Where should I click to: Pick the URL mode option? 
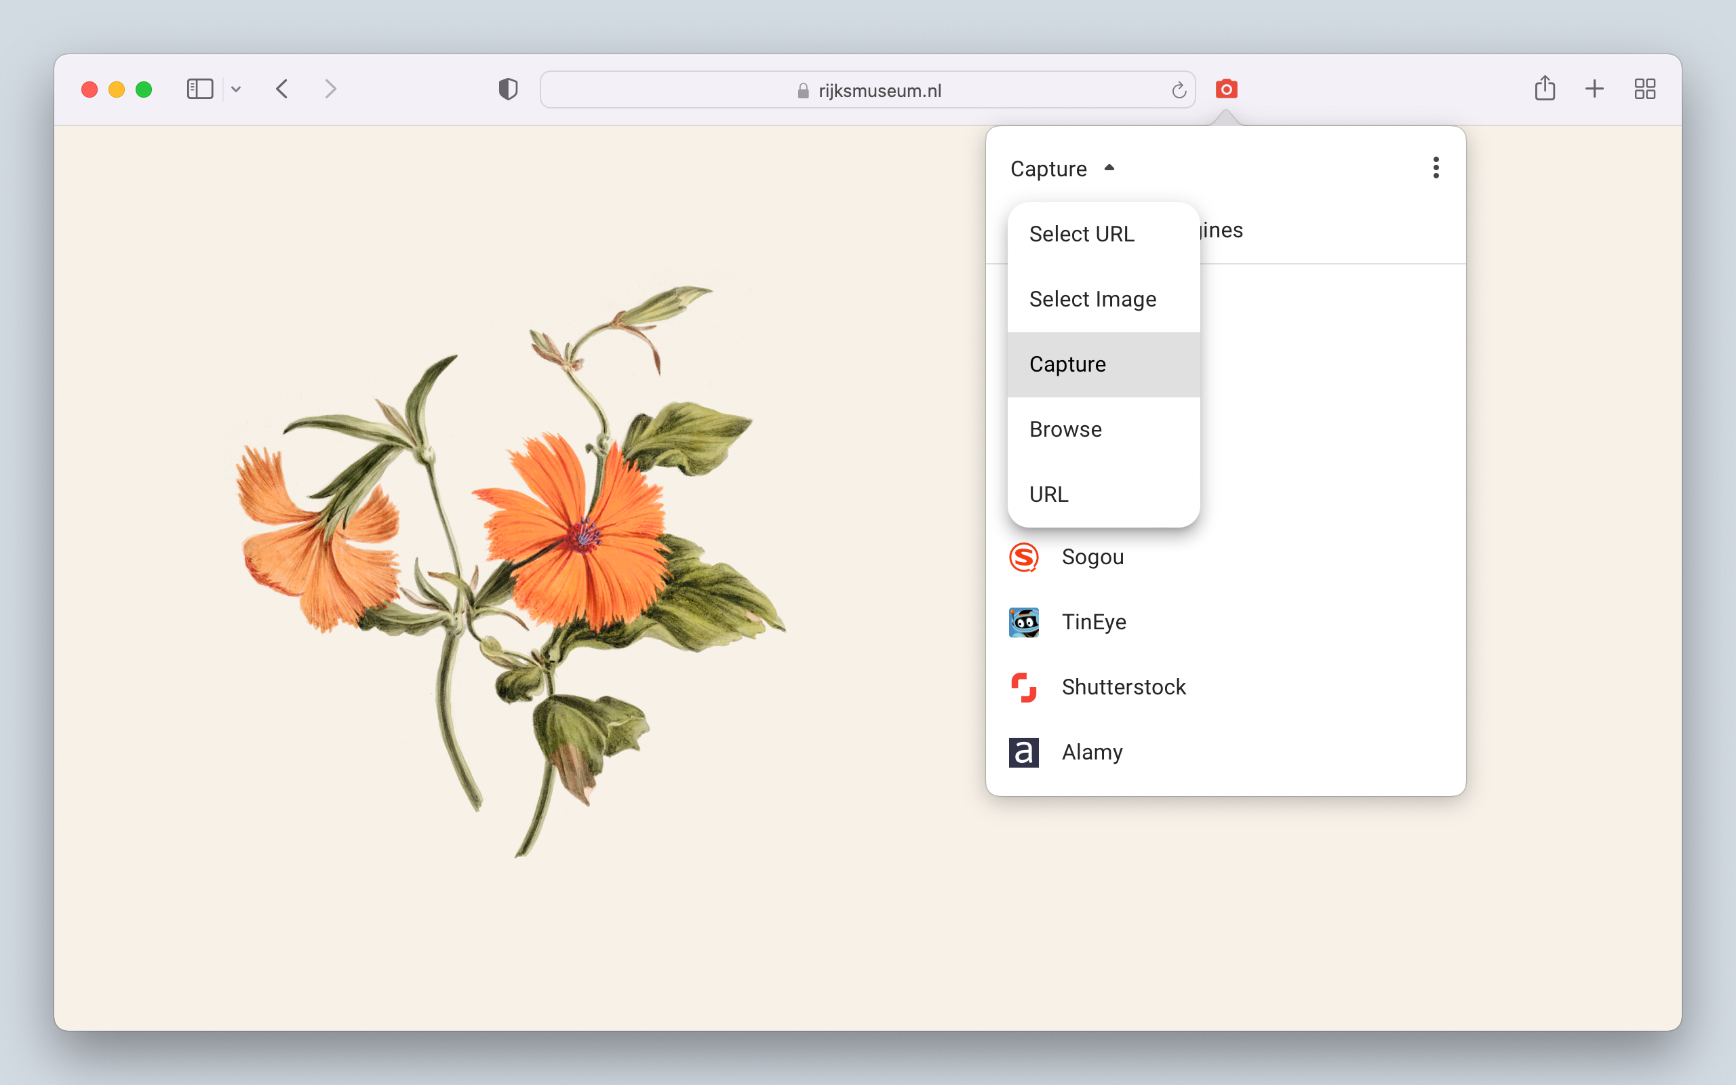point(1048,494)
